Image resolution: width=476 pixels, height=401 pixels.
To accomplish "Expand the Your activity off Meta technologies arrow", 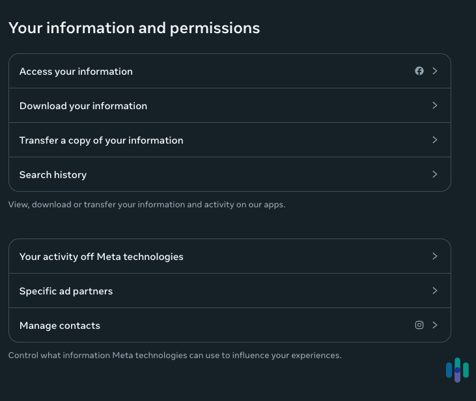I will pyautogui.click(x=435, y=256).
